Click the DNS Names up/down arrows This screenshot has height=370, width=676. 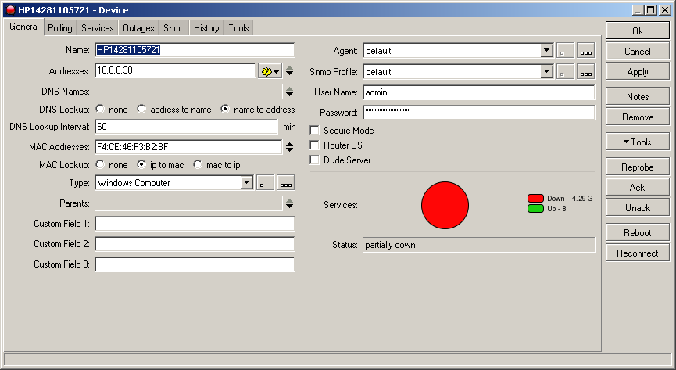click(x=290, y=92)
